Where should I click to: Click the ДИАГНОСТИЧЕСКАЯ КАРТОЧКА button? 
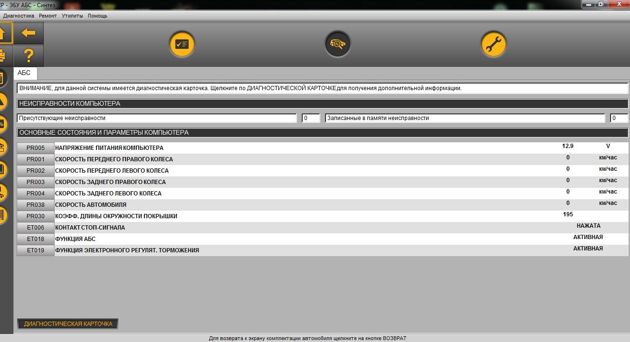pos(68,324)
